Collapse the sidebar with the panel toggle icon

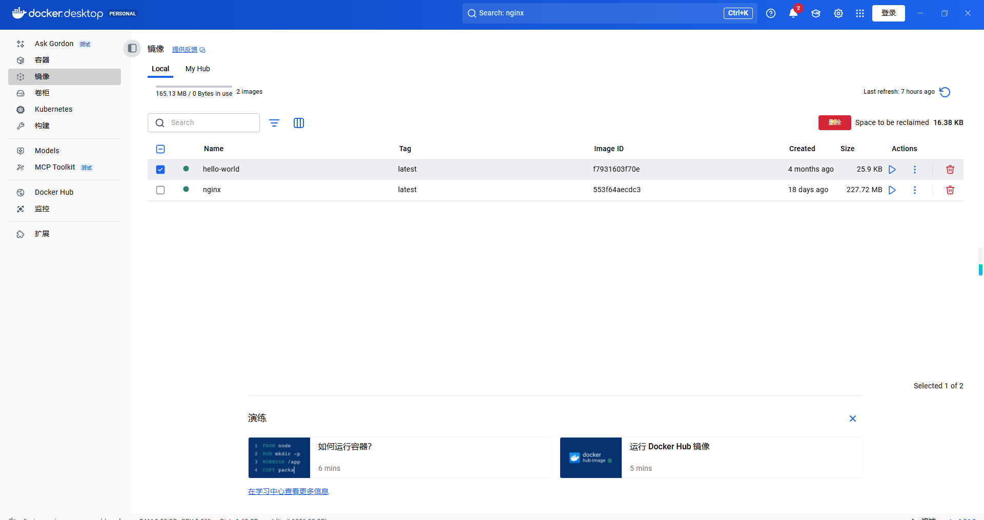pos(132,48)
